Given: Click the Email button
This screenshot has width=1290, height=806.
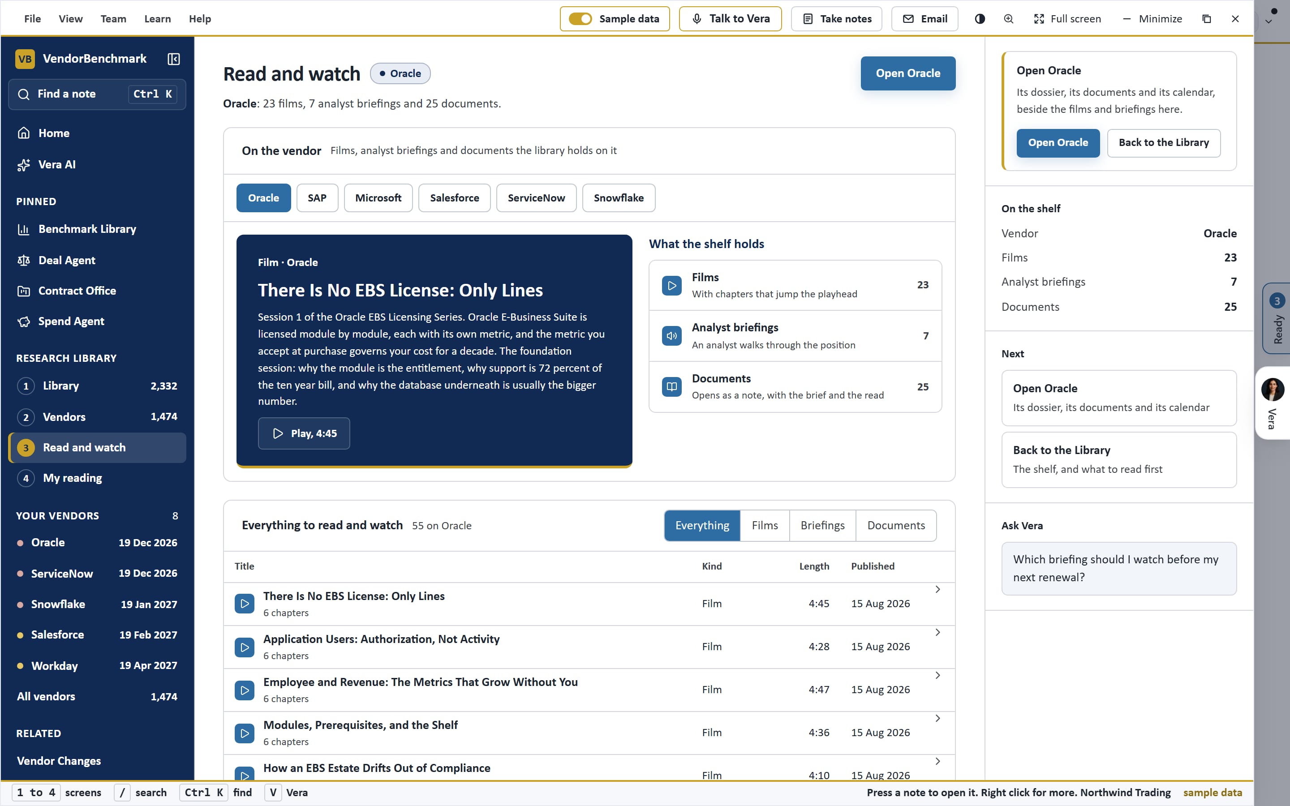Looking at the screenshot, I should tap(924, 19).
